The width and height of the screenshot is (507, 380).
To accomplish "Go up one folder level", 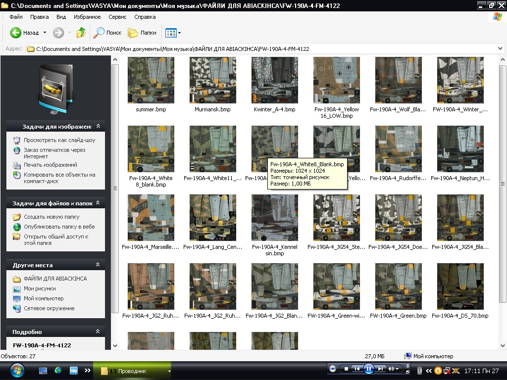I will (x=81, y=33).
